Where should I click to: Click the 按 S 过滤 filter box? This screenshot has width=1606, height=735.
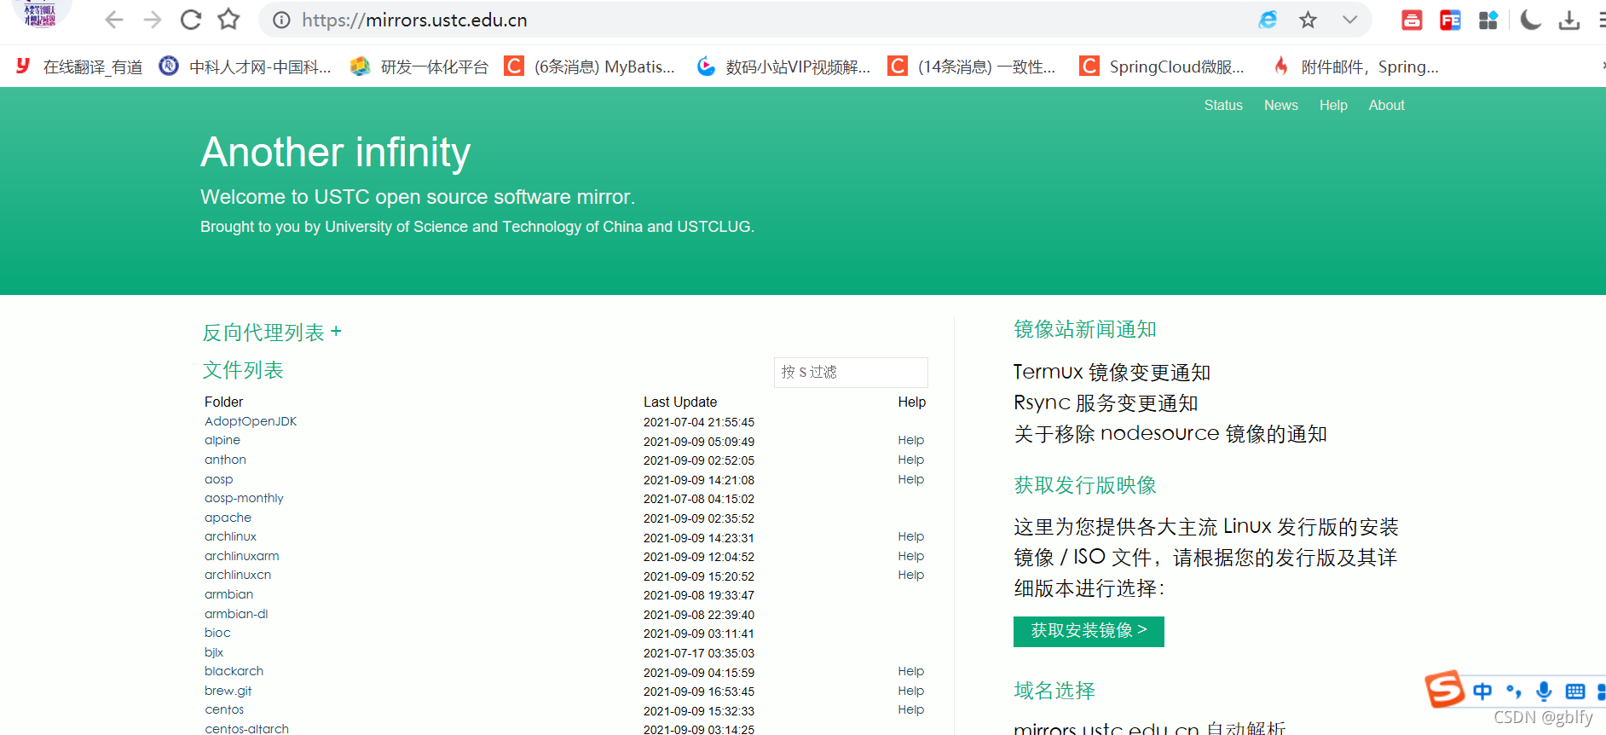coord(851,373)
